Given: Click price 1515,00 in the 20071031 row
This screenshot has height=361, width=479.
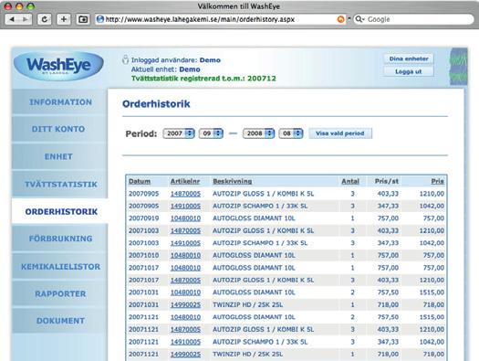Looking at the screenshot, I should coord(432,292).
